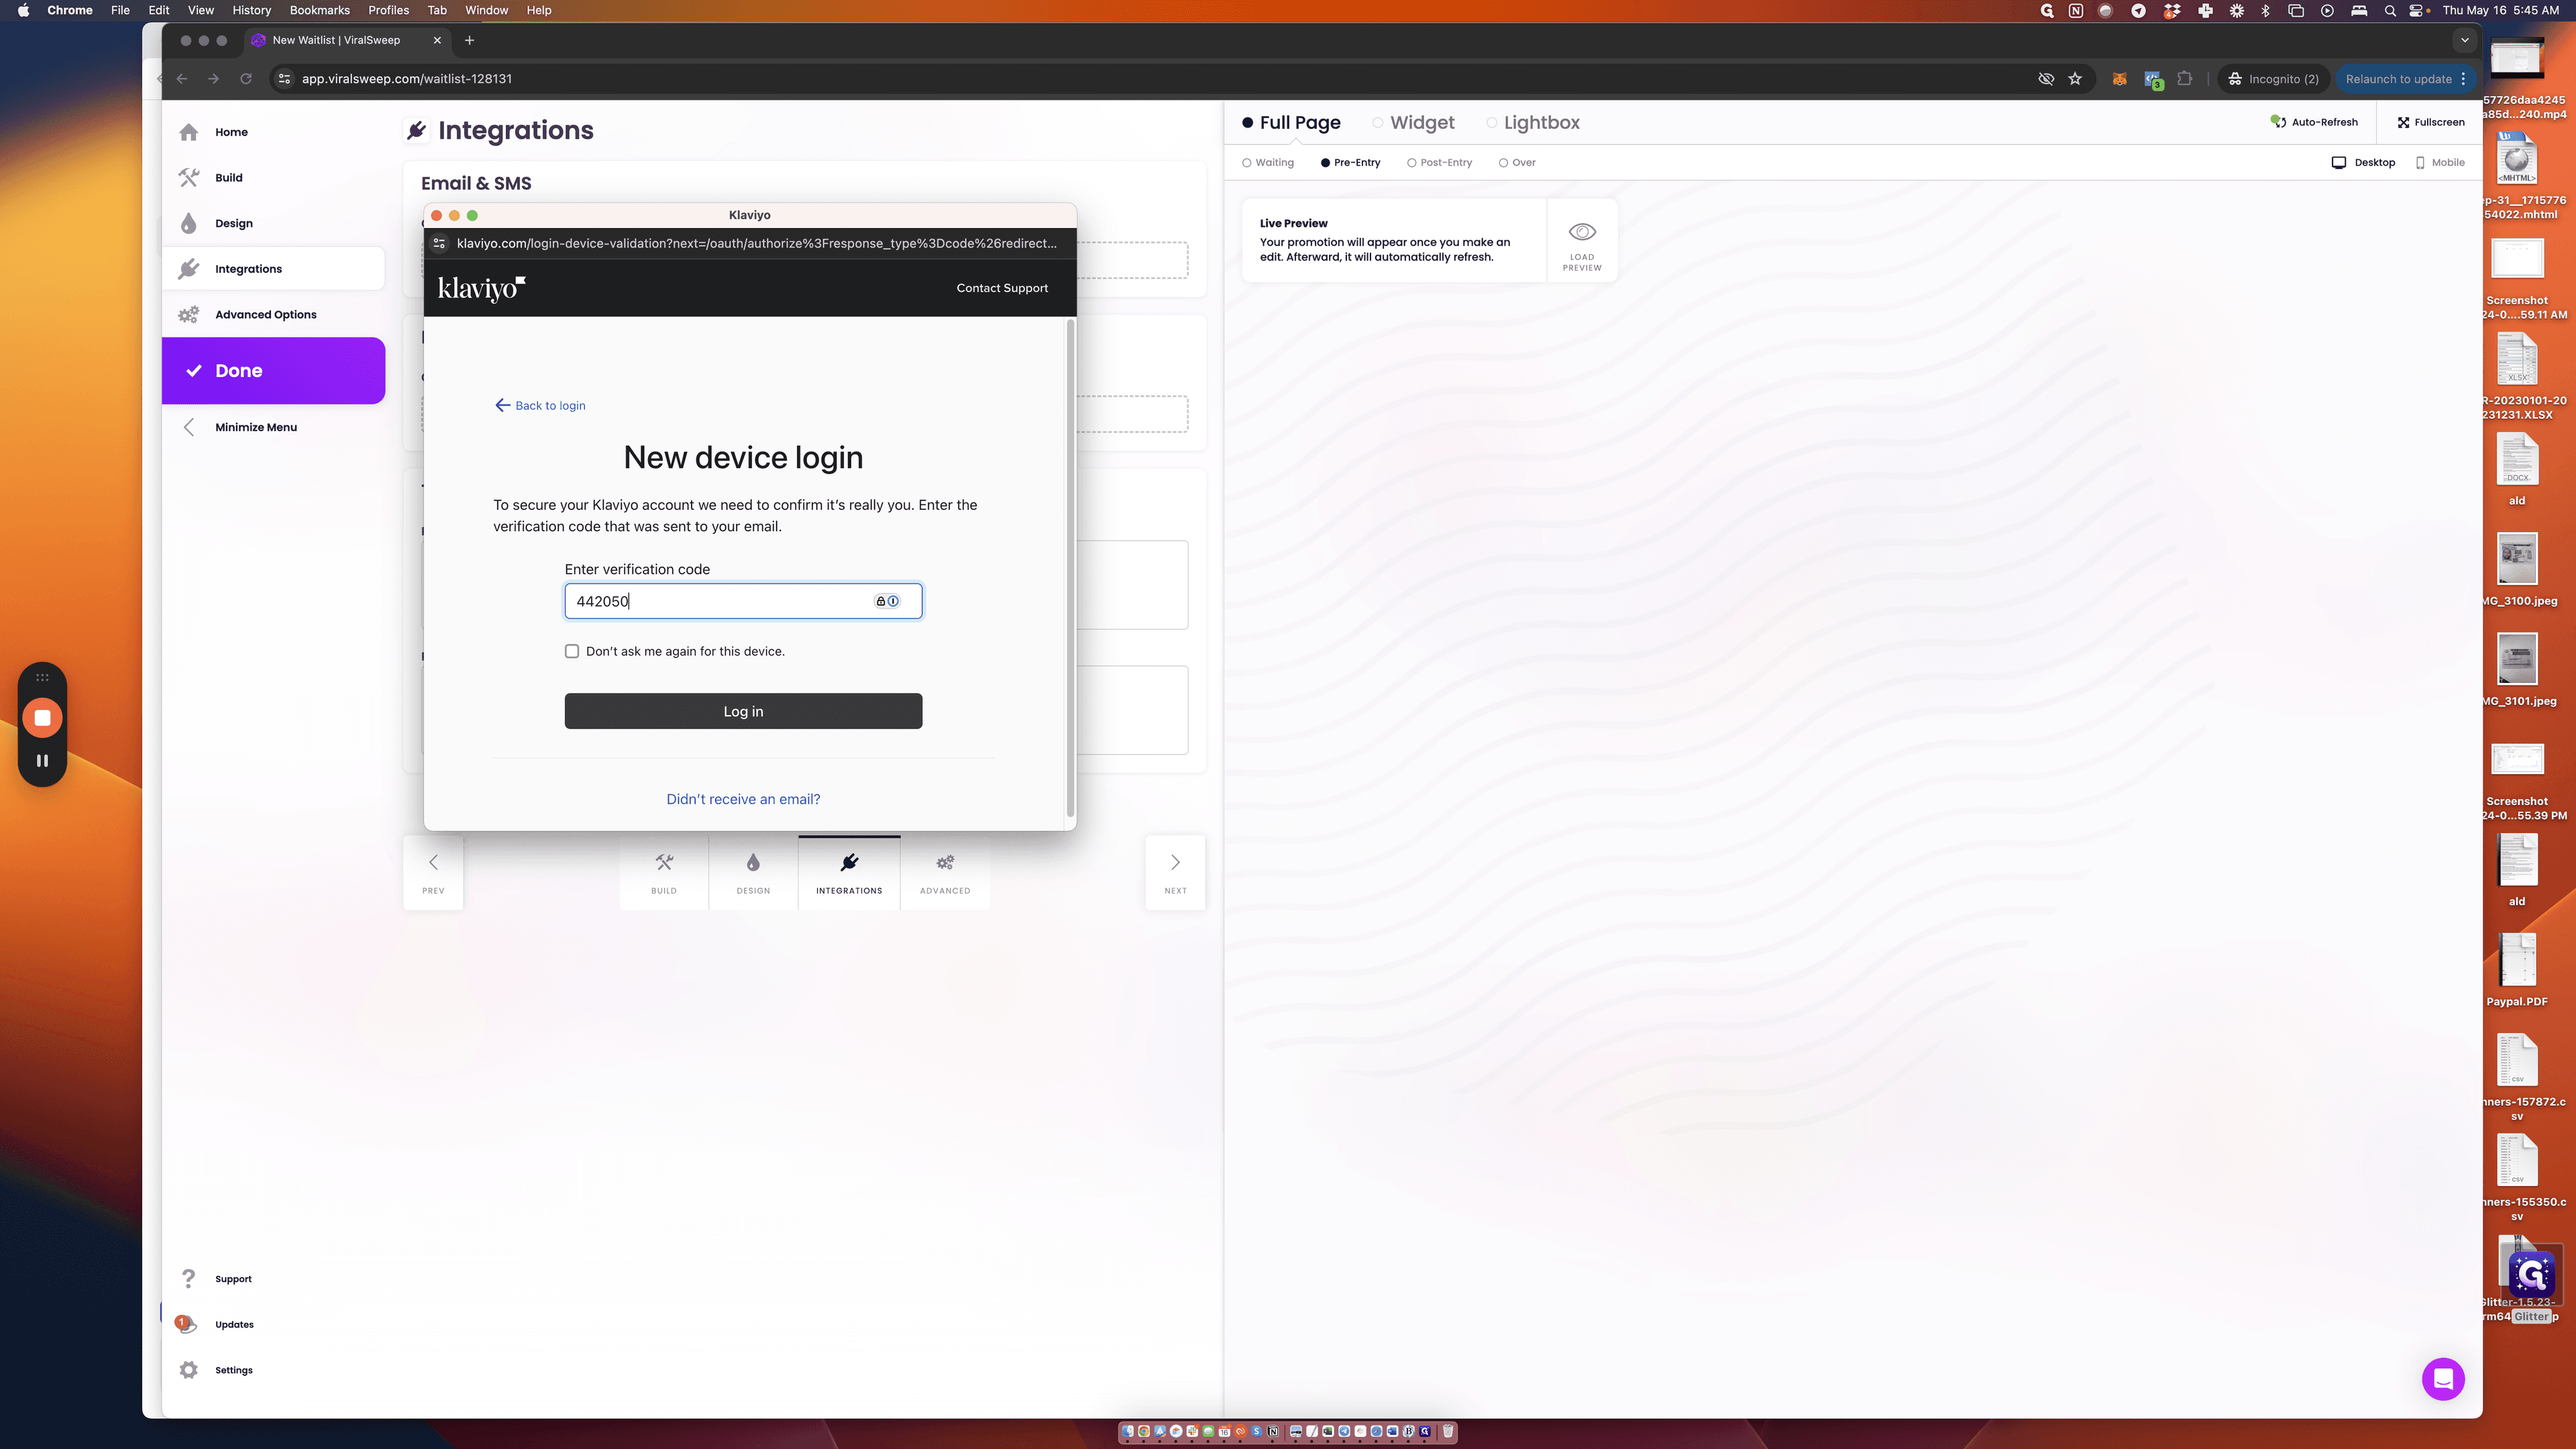Click the Design step in bottom navigation
Image resolution: width=2576 pixels, height=1449 pixels.
[x=753, y=872]
